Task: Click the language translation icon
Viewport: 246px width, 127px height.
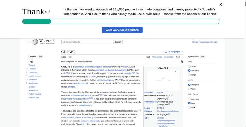Action: pos(165,52)
